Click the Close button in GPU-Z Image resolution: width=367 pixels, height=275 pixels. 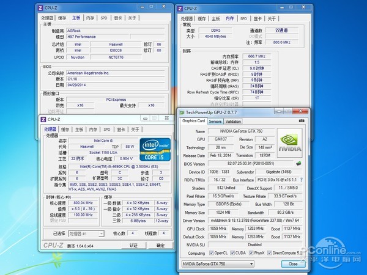pyautogui.click(x=293, y=264)
